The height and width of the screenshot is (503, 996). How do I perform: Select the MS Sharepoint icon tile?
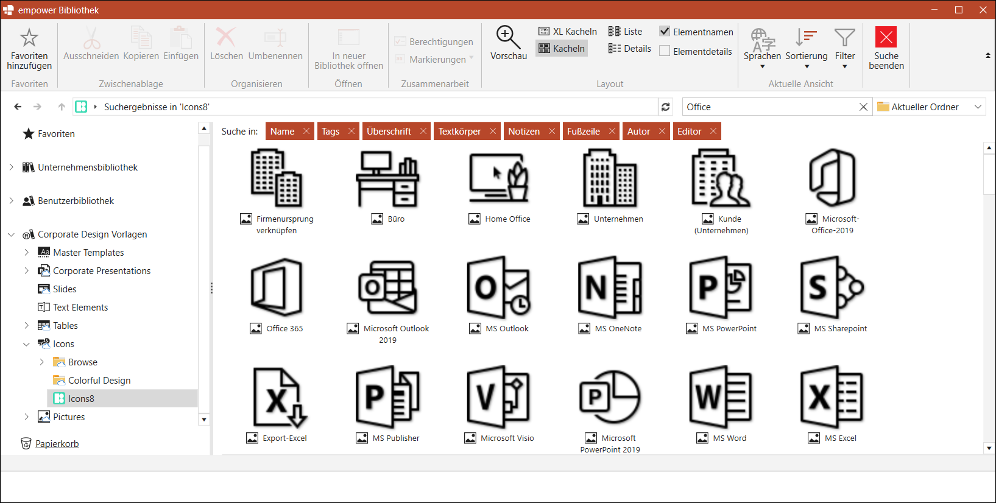tap(832, 295)
